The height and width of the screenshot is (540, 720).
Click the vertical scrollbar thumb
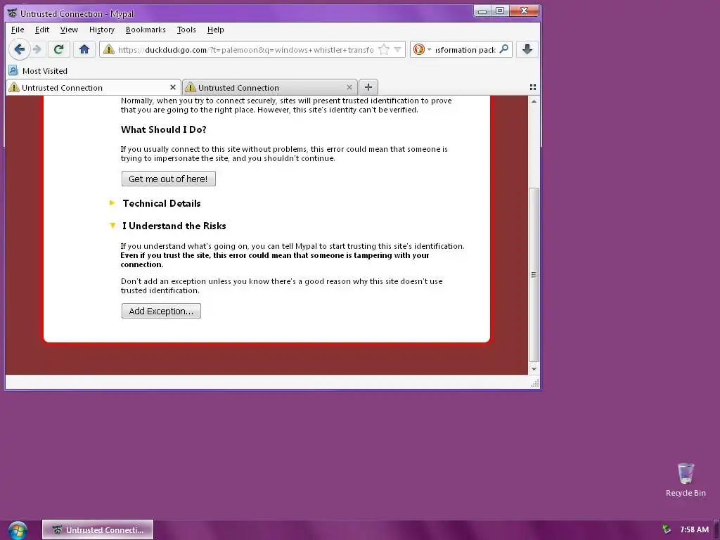[x=534, y=275]
